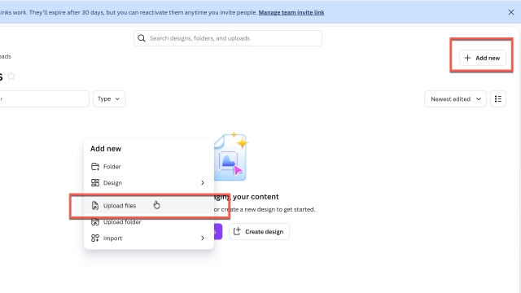Click the sparkling file illustration
The height and width of the screenshot is (293, 521).
[231, 156]
